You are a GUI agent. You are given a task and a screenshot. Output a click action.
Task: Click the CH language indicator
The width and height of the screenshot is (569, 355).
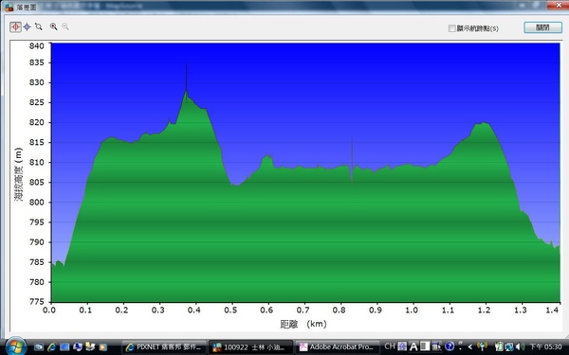click(390, 346)
